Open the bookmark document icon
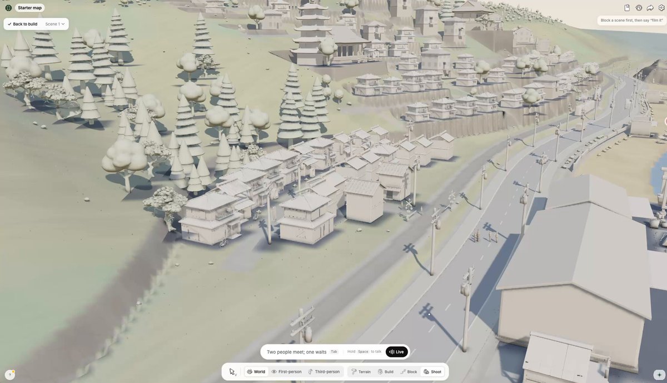 627,8
